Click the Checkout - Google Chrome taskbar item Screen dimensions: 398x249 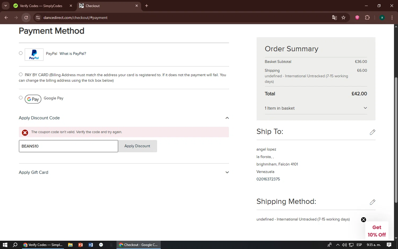(x=139, y=245)
